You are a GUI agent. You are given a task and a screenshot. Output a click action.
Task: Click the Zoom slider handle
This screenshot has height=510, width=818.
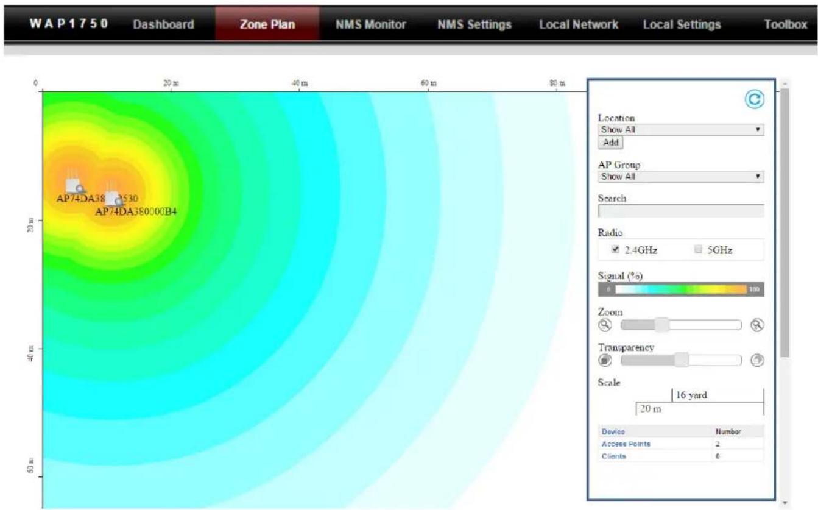[662, 325]
